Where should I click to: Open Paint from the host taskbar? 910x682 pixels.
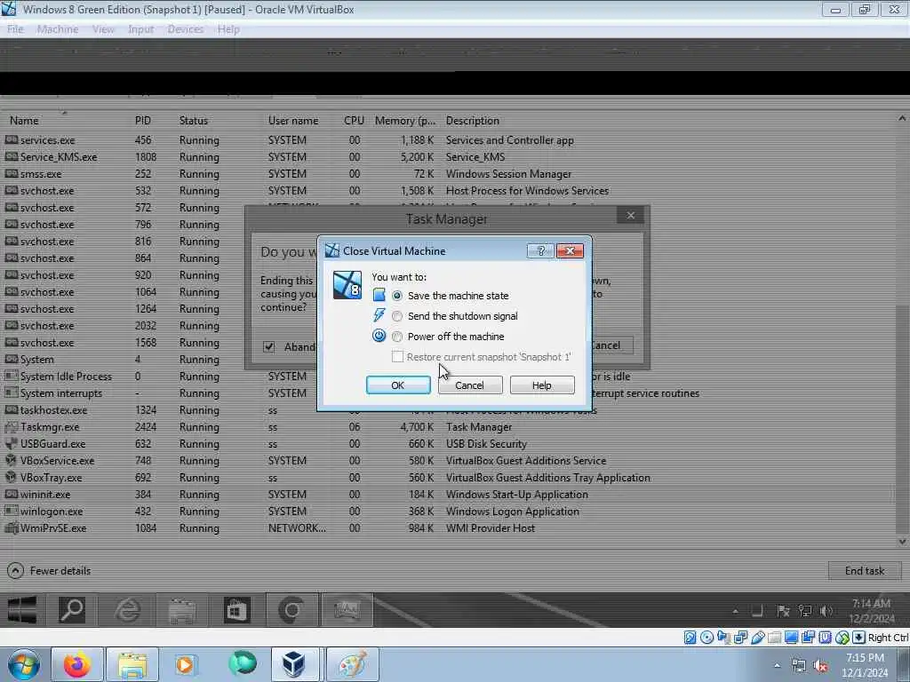(352, 664)
